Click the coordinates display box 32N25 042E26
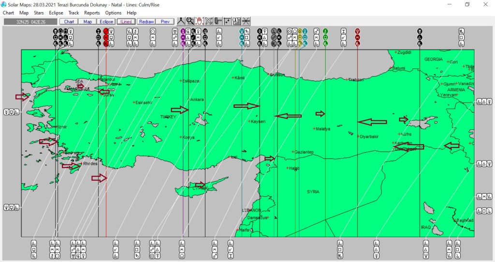The width and height of the screenshot is (495, 262). (x=30, y=22)
